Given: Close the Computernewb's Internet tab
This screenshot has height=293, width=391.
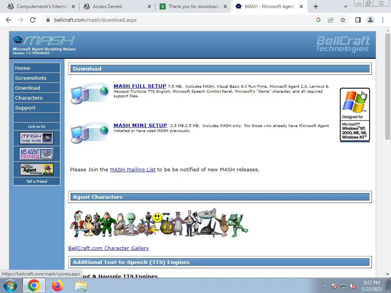Looking at the screenshot, I should [x=73, y=6].
